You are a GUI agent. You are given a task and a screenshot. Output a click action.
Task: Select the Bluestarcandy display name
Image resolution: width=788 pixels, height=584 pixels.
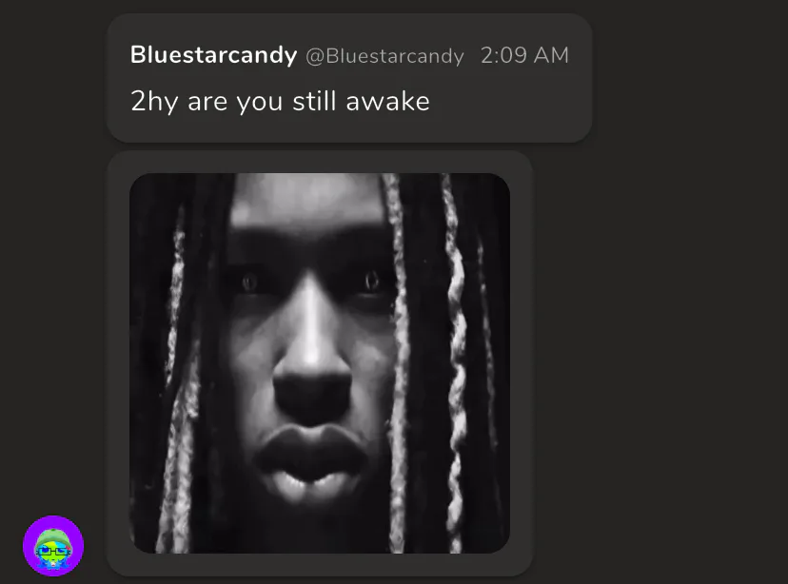click(x=213, y=55)
